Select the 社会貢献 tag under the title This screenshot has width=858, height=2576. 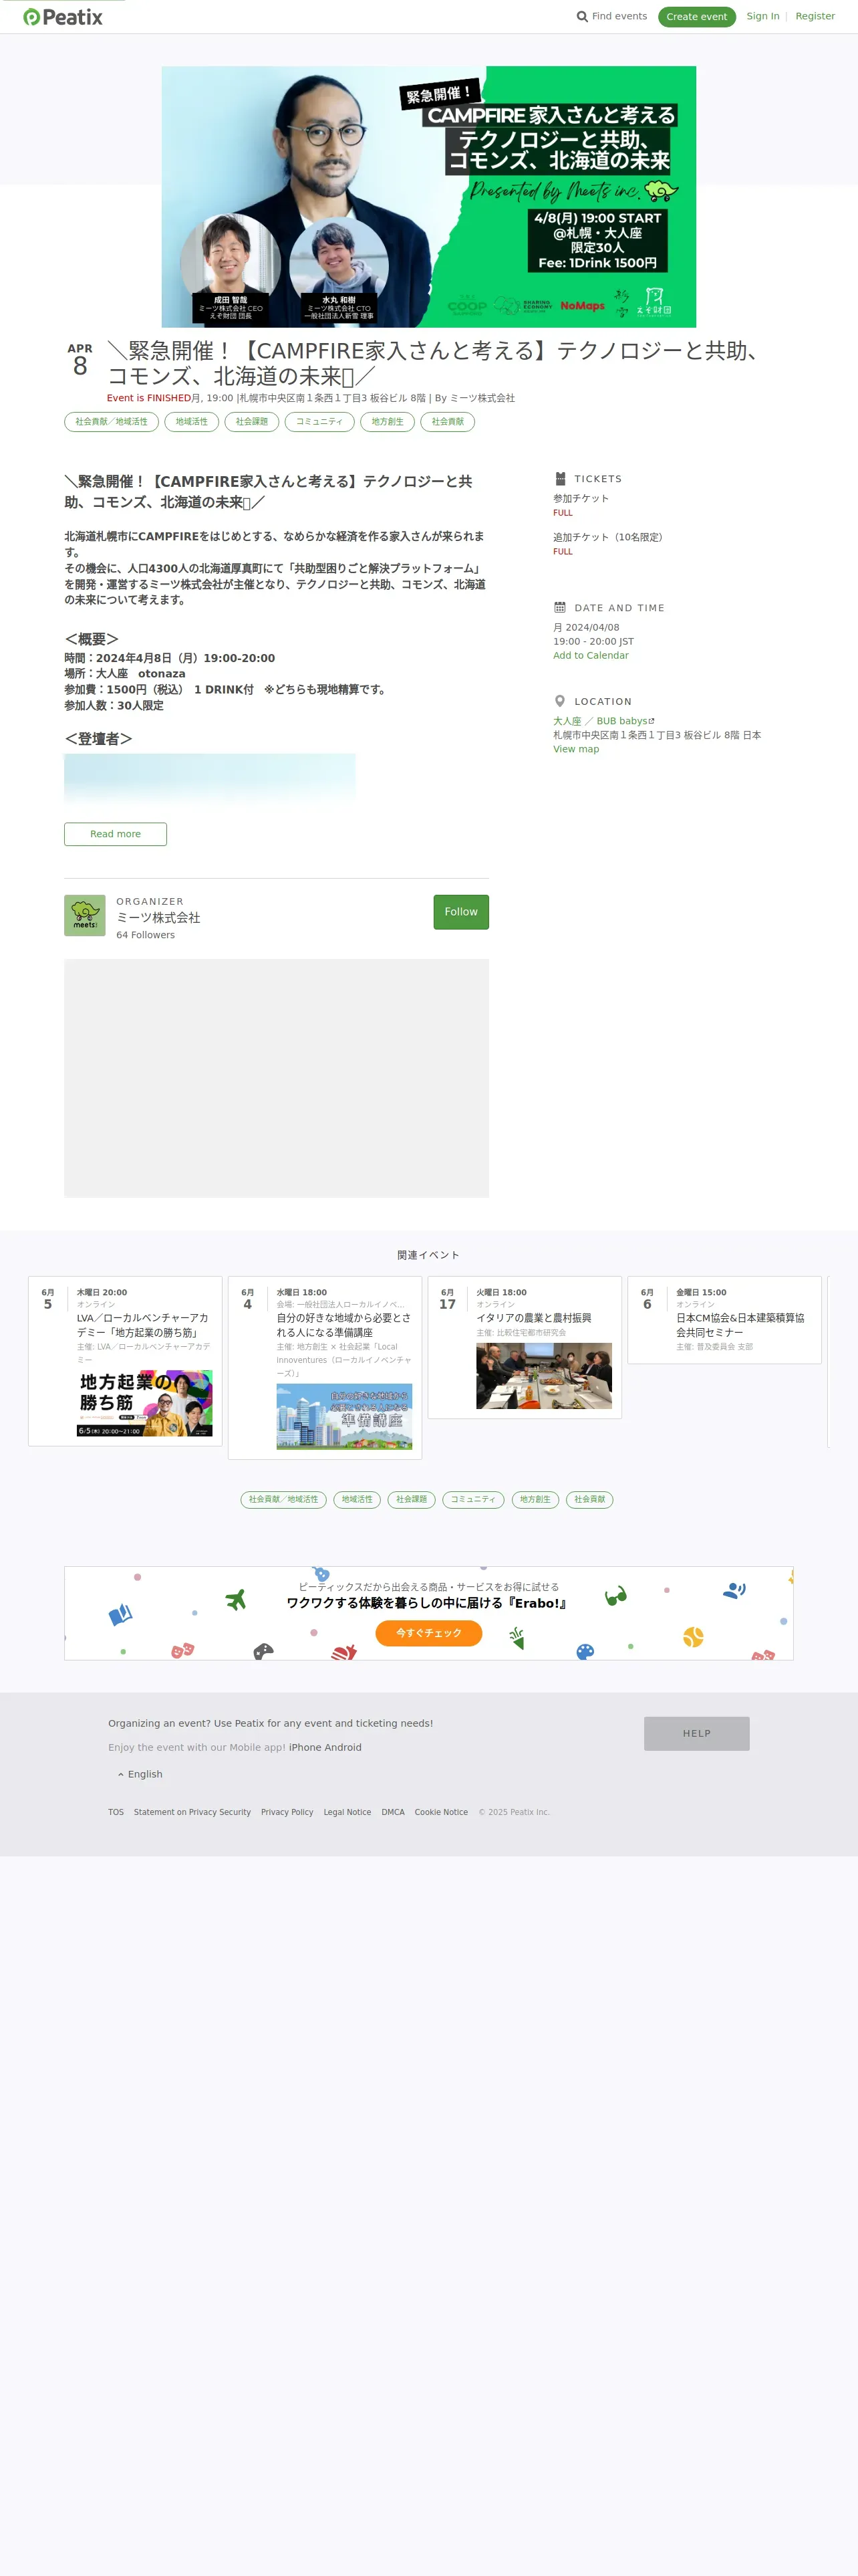[x=448, y=422]
